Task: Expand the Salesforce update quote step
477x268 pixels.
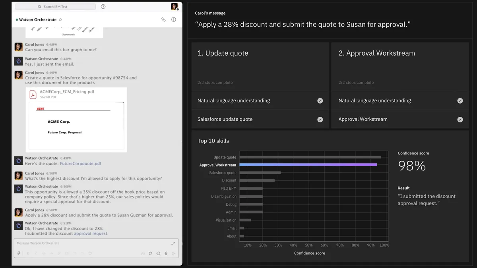Action: [260, 119]
